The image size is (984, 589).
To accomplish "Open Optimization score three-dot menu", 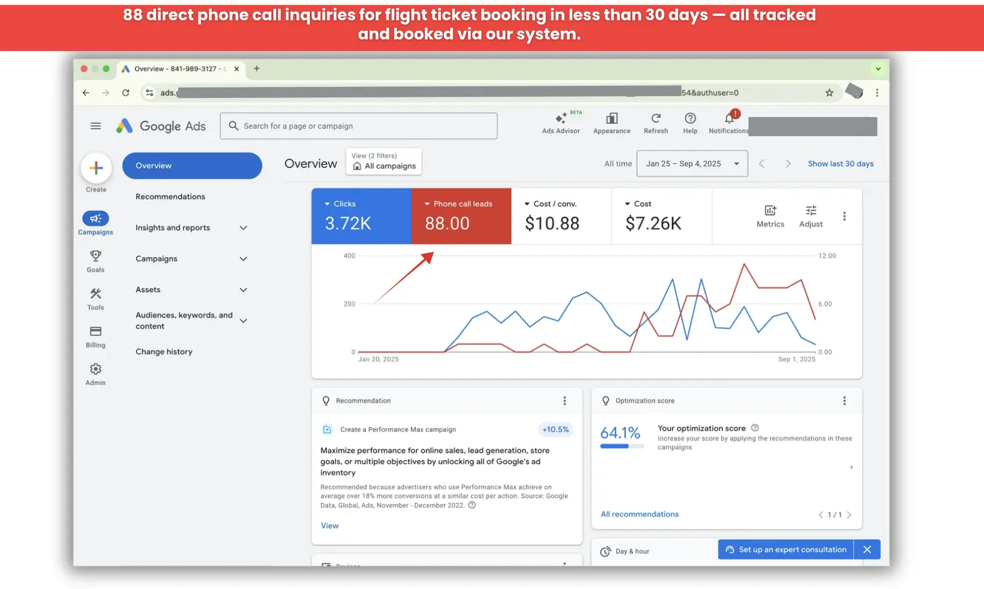I will (844, 401).
